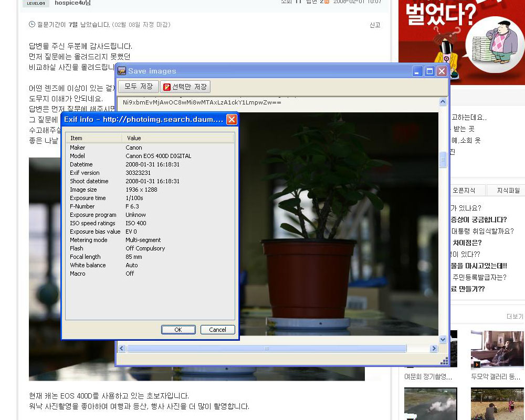Open the 두모악 갤러리 video thumbnail
Viewport: 525px width, 420px height.
pyautogui.click(x=497, y=349)
